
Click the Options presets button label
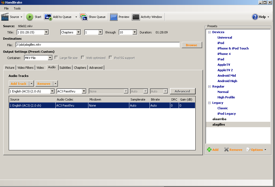[257, 149]
